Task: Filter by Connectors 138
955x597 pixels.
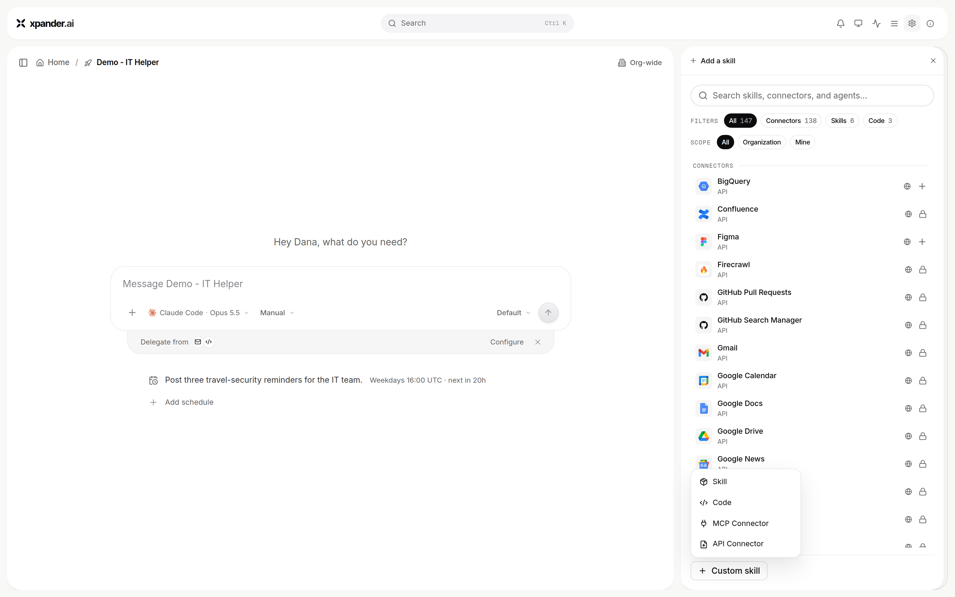Action: pos(791,121)
